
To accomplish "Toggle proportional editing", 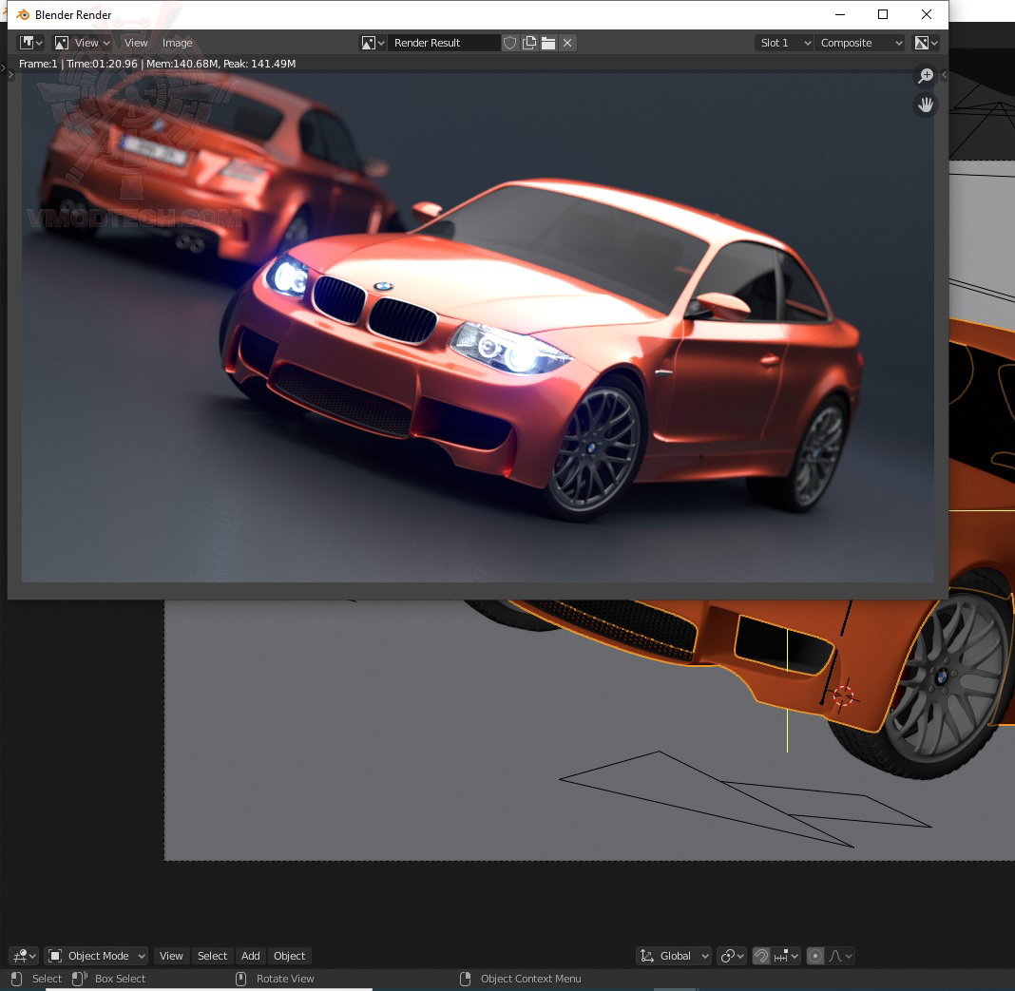I will 815,956.
